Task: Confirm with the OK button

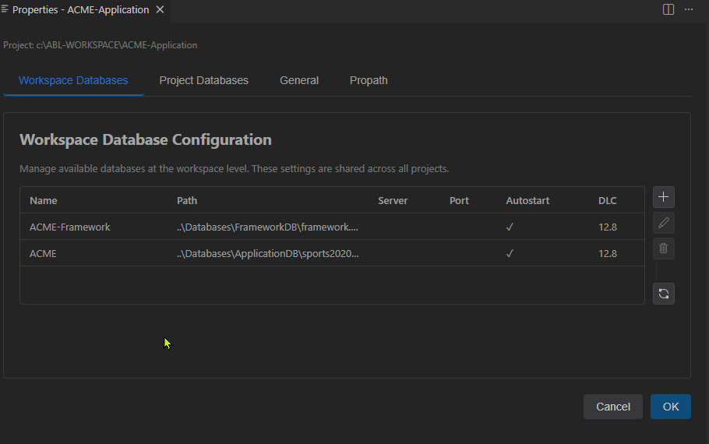Action: pos(671,407)
